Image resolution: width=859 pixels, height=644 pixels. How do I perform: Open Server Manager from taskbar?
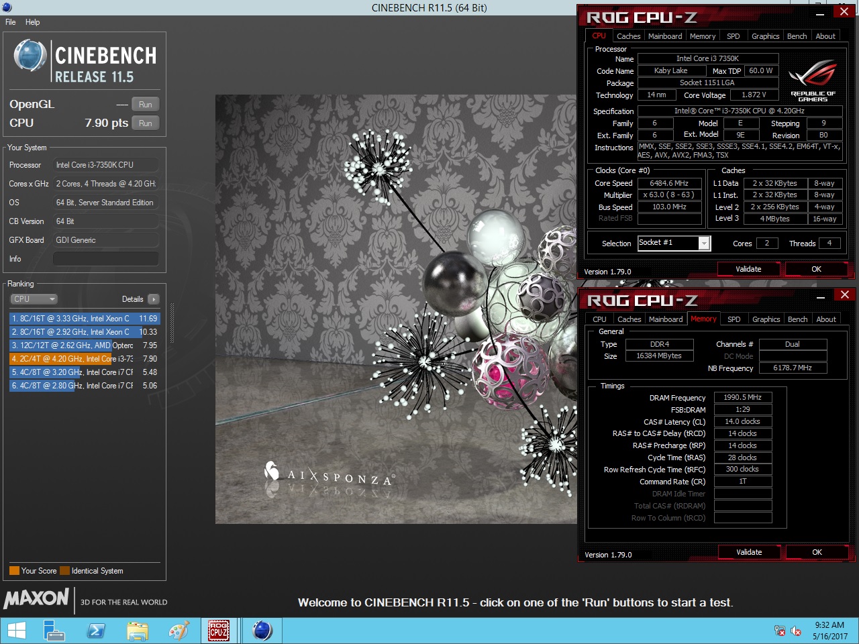[54, 631]
